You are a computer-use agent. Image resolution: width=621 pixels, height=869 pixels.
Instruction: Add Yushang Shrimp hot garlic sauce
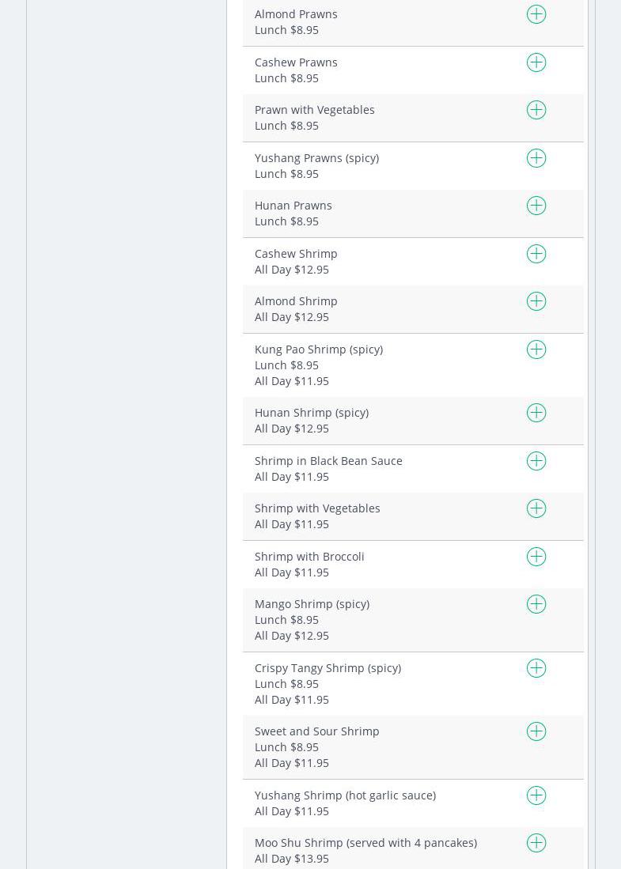click(x=536, y=795)
